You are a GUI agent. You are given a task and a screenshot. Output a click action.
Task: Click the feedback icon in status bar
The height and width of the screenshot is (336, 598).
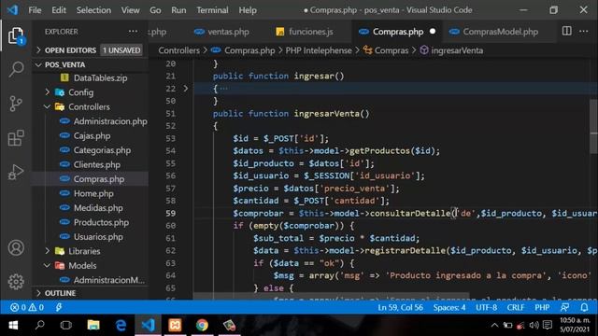pos(564,307)
